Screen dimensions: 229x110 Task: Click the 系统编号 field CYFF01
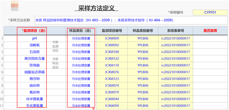[210, 12]
